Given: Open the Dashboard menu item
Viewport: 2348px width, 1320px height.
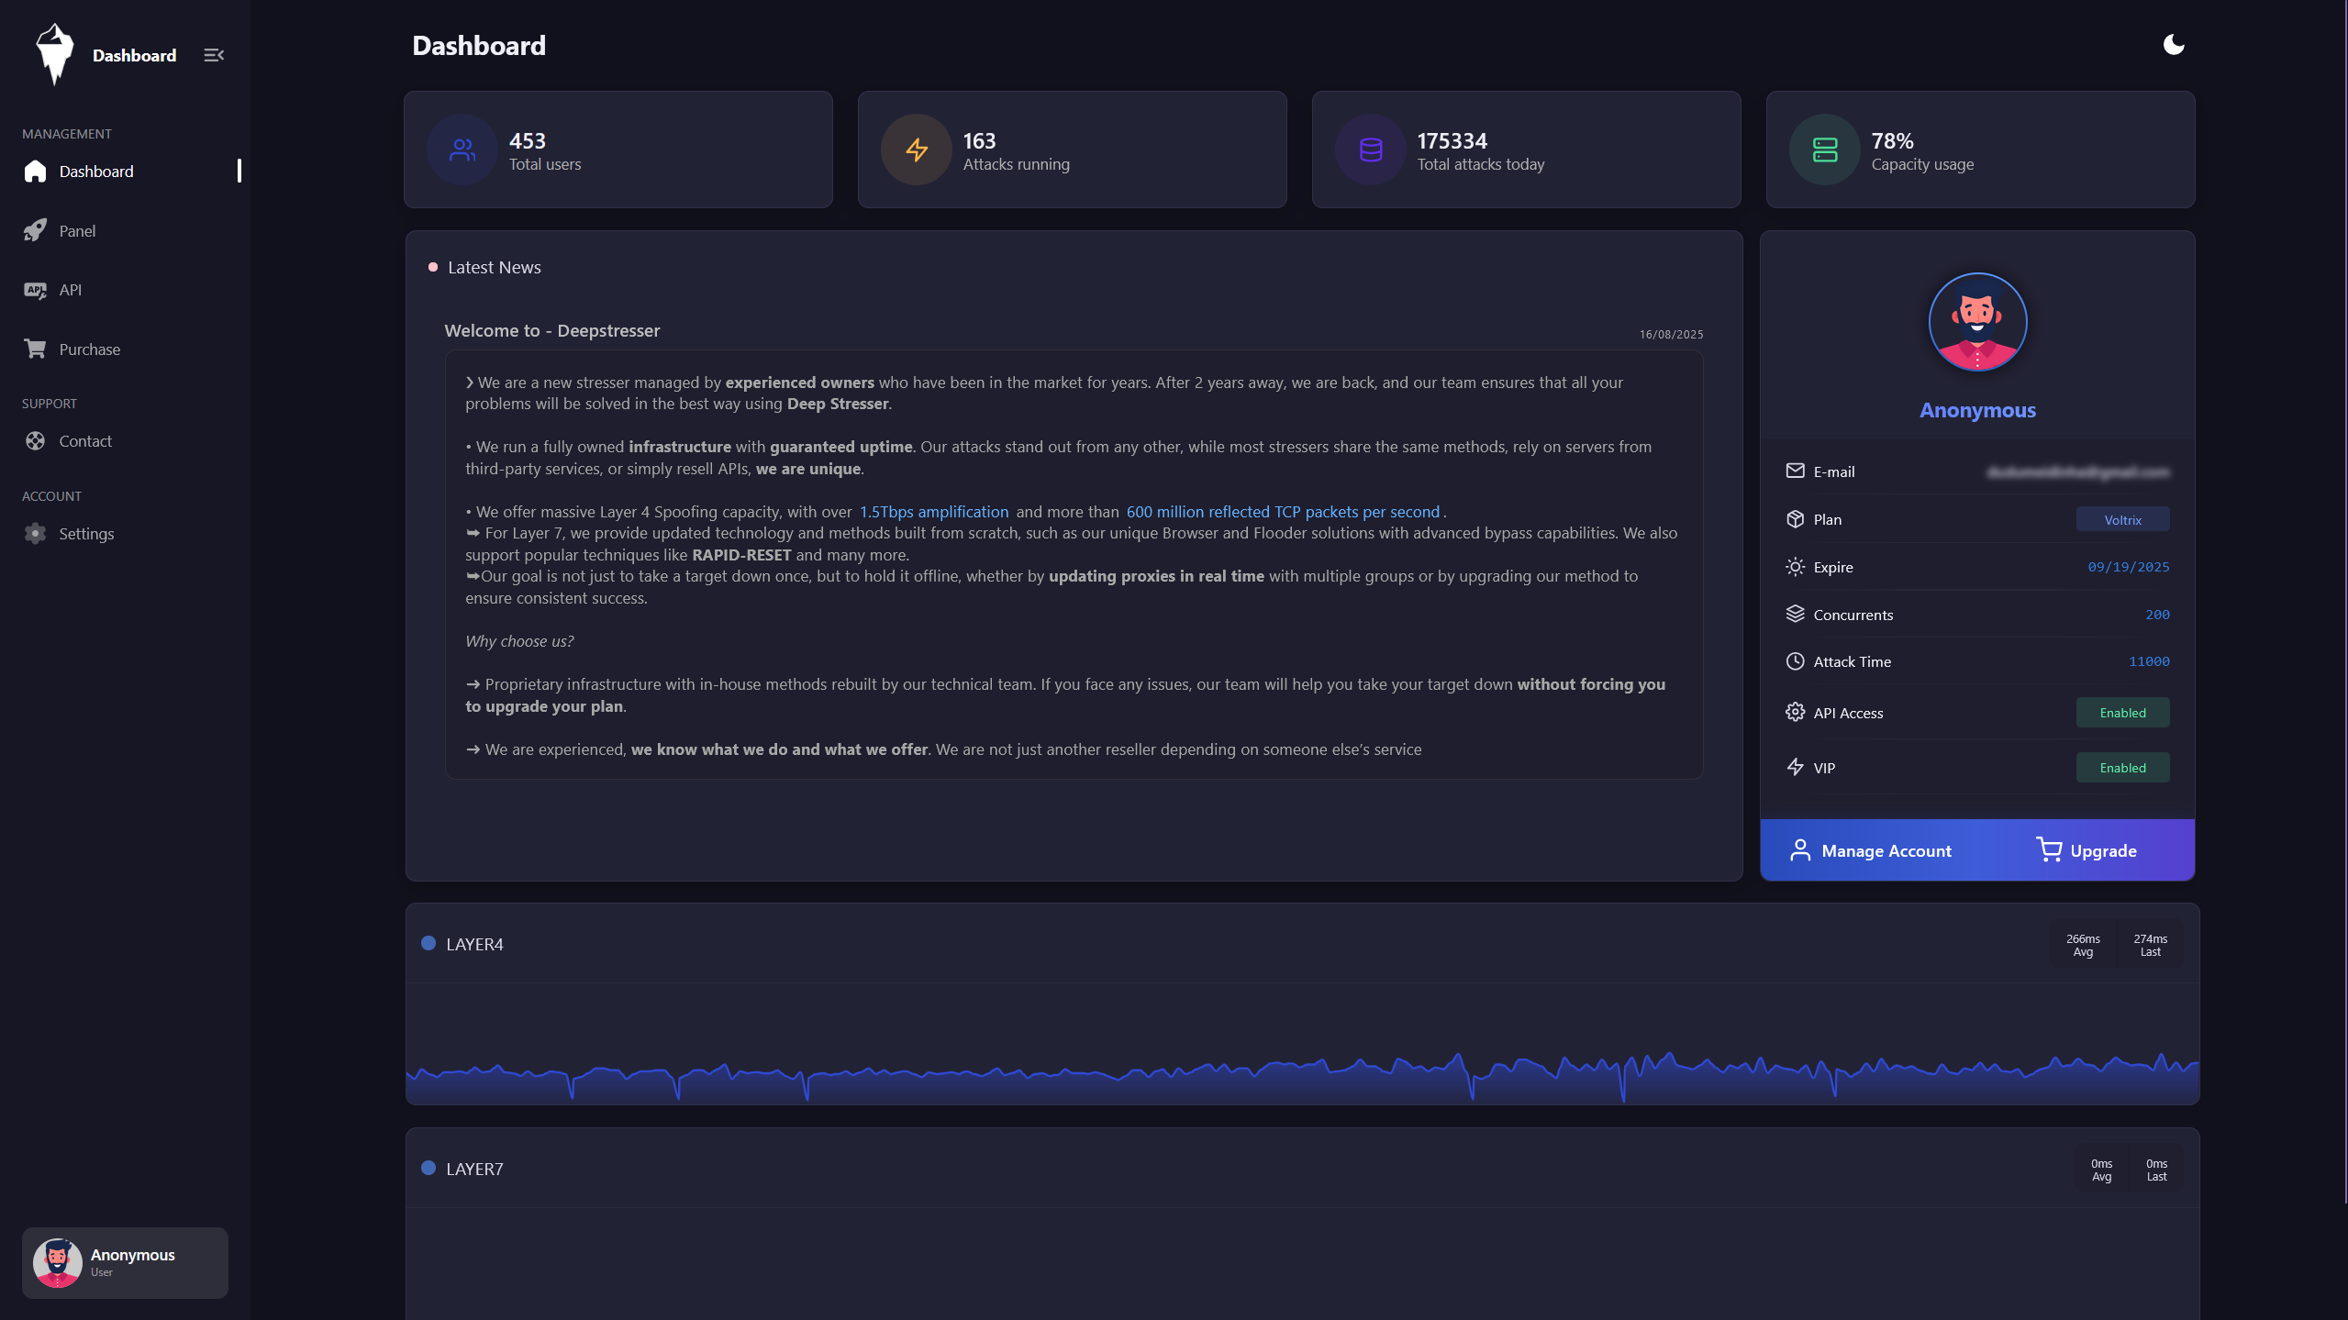Looking at the screenshot, I should pos(96,172).
